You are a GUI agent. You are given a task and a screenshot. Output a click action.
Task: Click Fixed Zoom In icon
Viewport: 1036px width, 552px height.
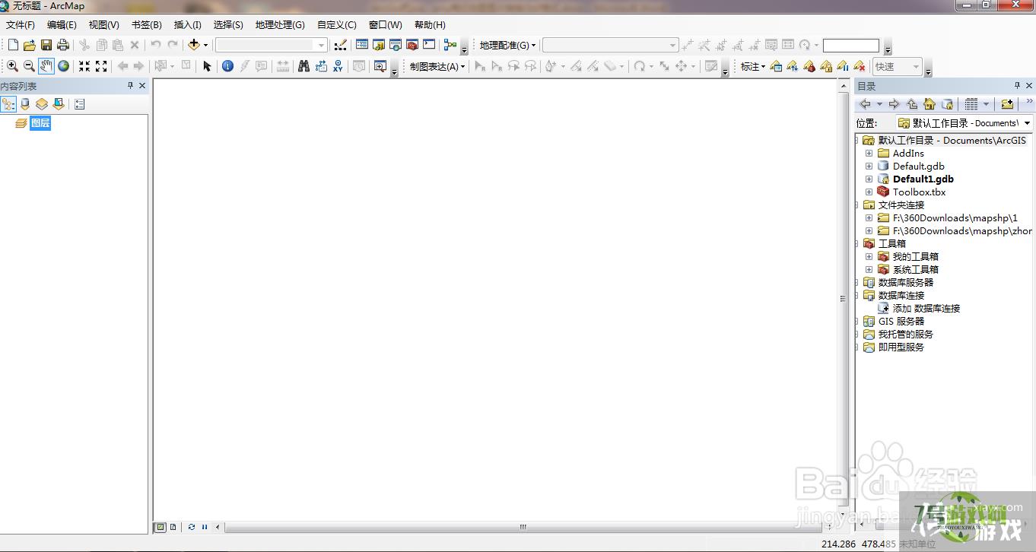84,66
